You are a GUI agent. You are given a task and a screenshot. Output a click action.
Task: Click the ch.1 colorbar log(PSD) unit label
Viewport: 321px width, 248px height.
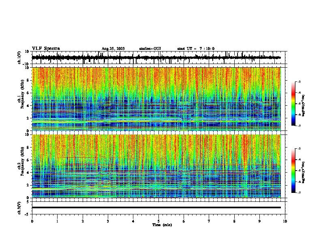coord(304,106)
